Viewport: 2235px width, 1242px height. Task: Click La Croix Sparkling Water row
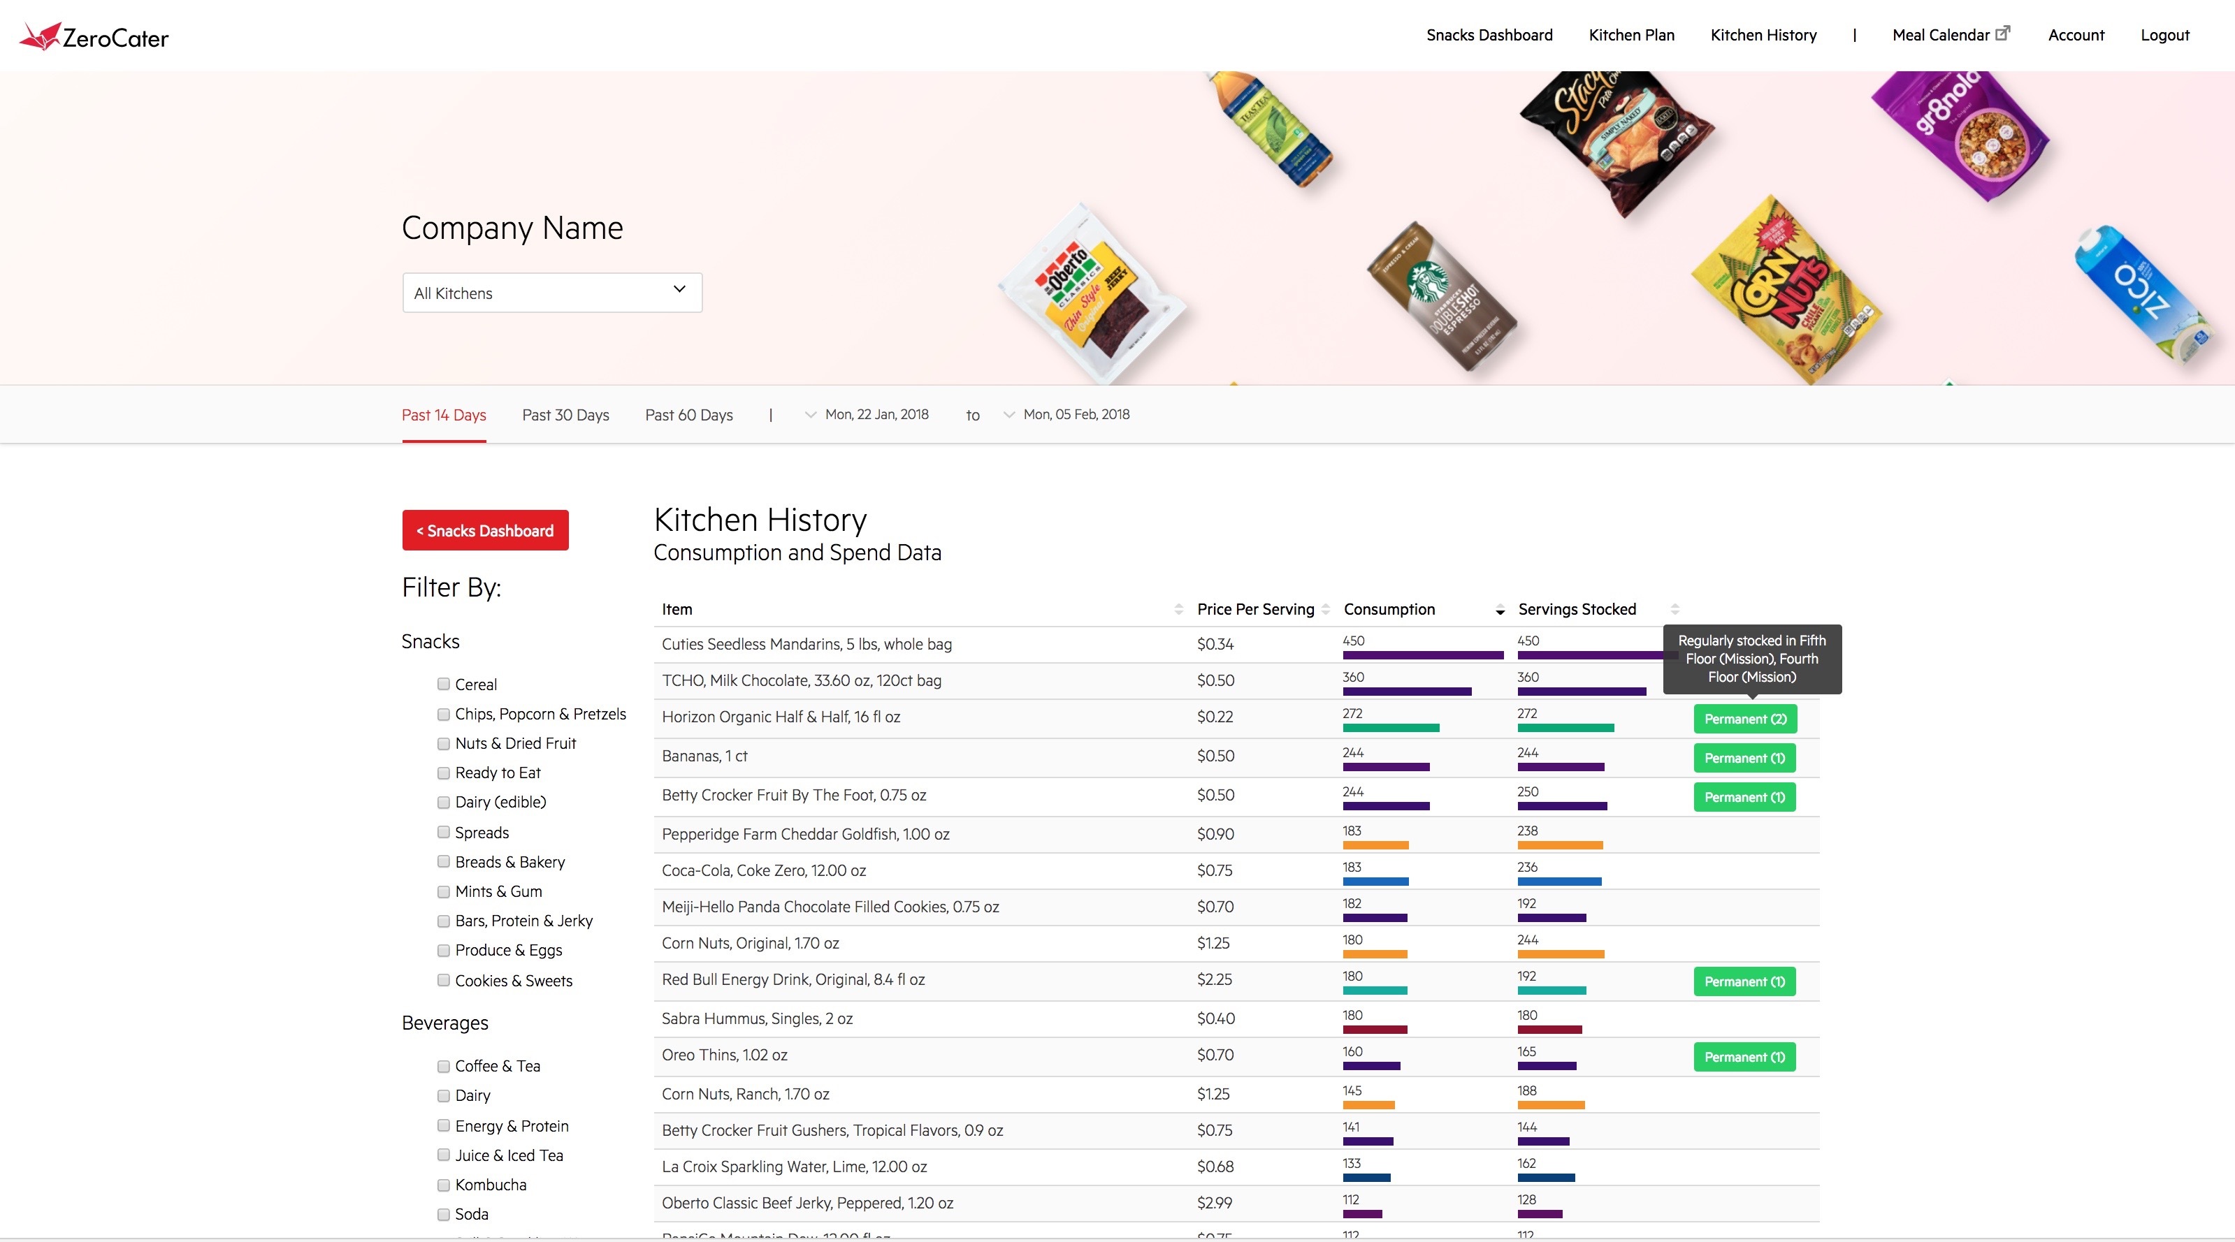click(1236, 1167)
